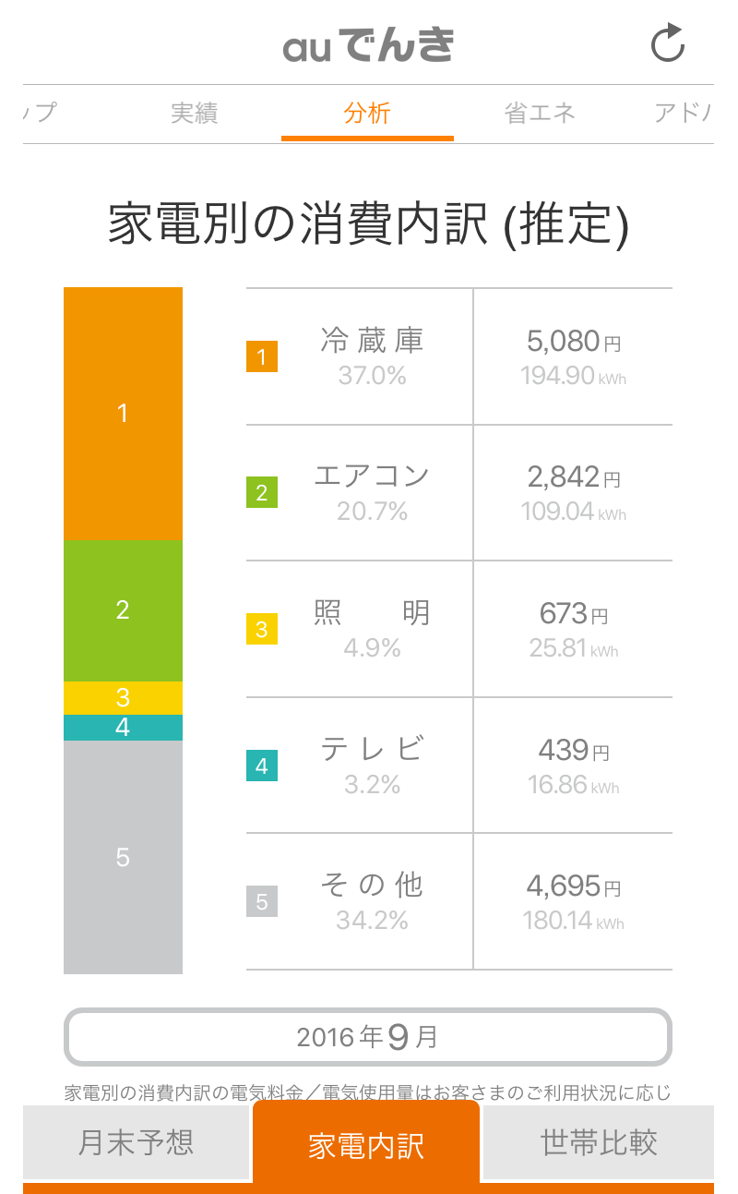Open the 省エネ tab
This screenshot has height=1194, width=738.
pos(540,114)
